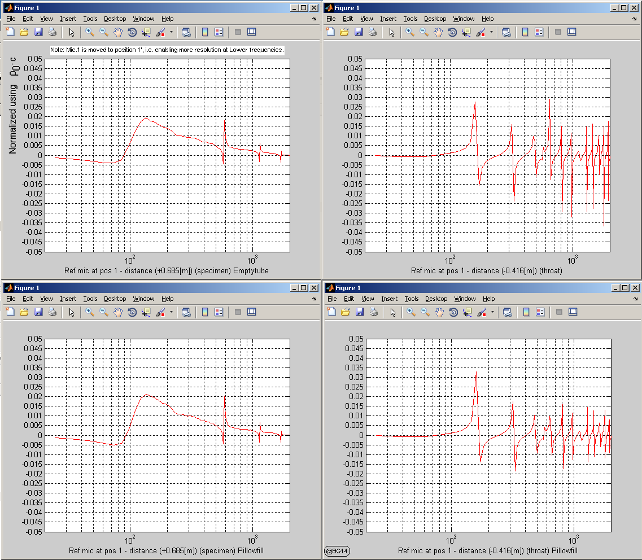Screen dimensions: 642x560
Task: Click x-axis label ending '(-0.416[m]) (throat)'
Action: tap(486, 270)
